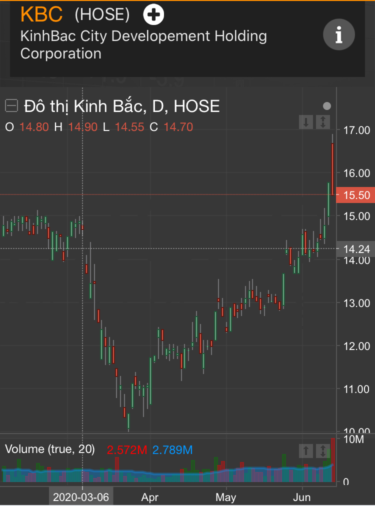Click the Đô thị Kinh Bắc, D, HOSE title
The height and width of the screenshot is (506, 375).
point(122,106)
